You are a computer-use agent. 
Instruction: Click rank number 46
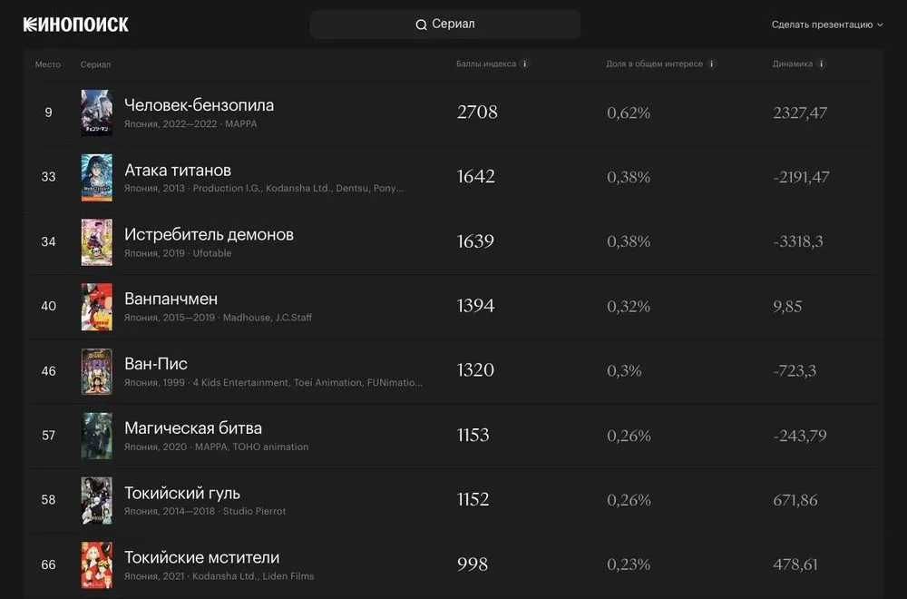point(49,371)
